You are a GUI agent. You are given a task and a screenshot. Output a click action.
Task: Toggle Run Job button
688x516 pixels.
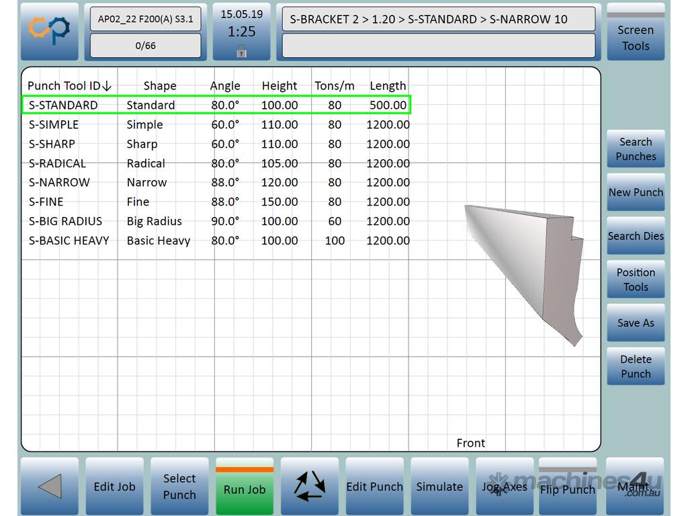tap(245, 487)
